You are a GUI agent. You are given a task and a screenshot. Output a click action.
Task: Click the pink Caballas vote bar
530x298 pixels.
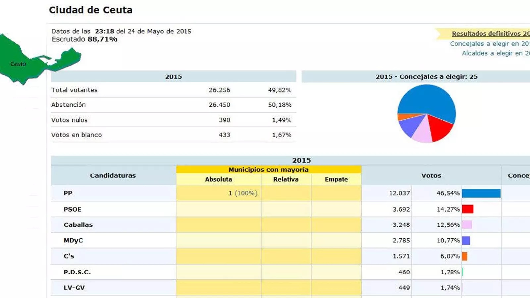click(467, 225)
